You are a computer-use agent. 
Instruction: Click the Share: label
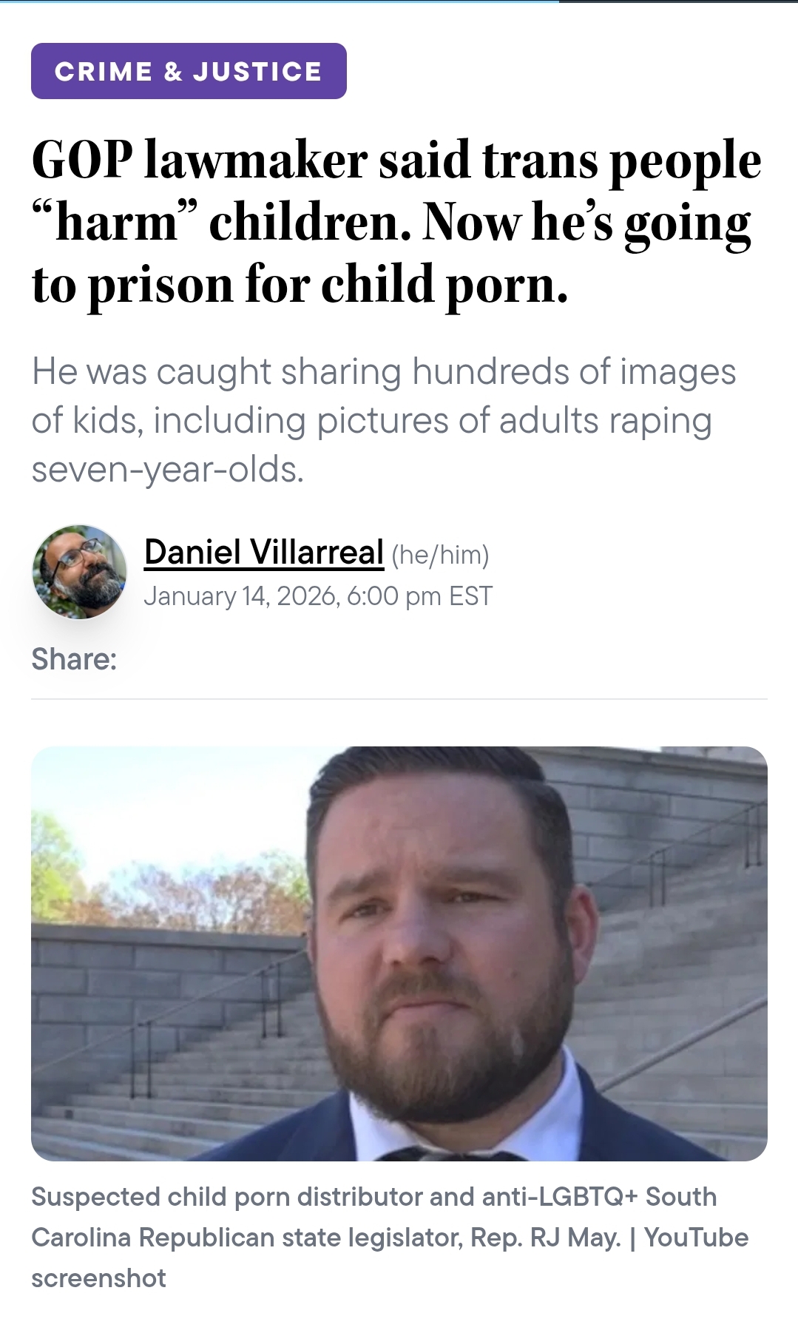[74, 658]
